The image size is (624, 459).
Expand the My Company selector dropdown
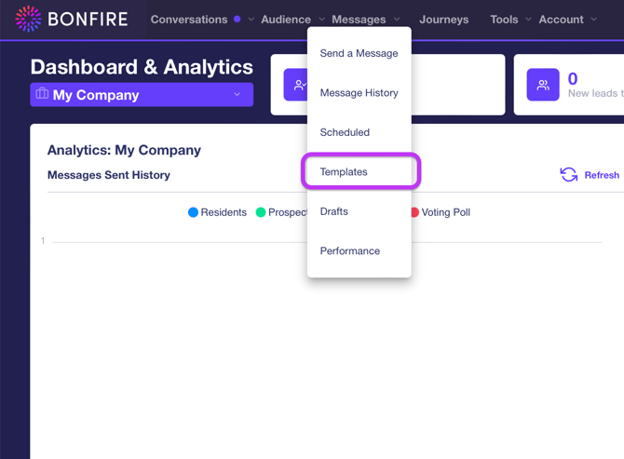tap(237, 94)
